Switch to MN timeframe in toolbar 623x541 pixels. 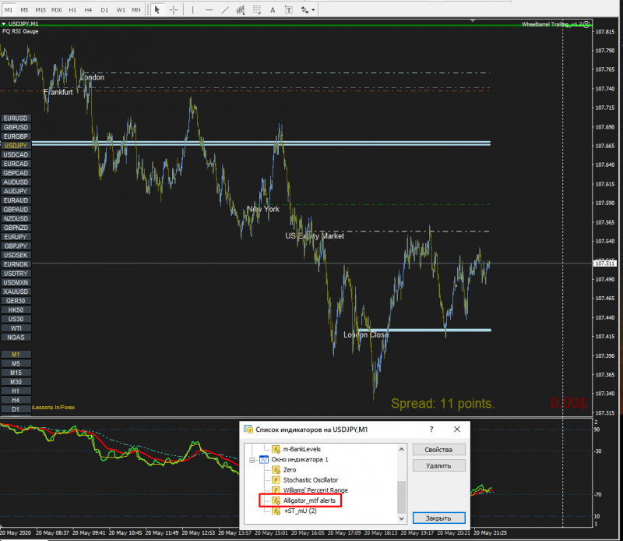(x=136, y=10)
